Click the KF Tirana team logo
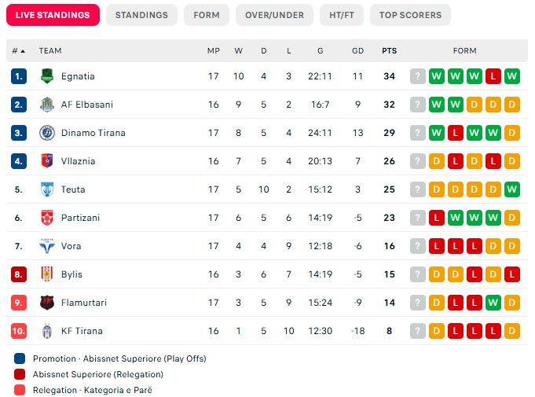This screenshot has height=397, width=535. coord(47,331)
